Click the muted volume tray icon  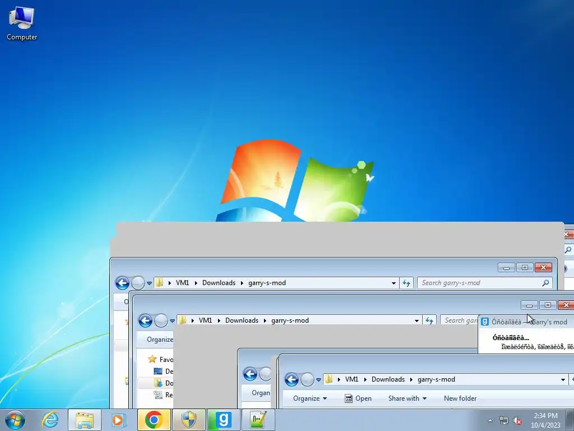[517, 421]
